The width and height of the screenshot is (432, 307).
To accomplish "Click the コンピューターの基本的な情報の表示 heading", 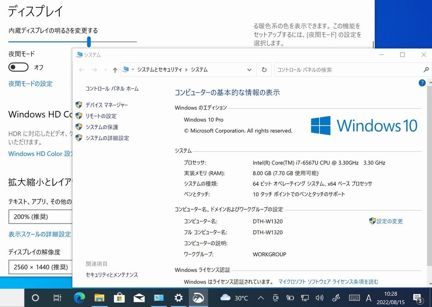I will point(227,92).
